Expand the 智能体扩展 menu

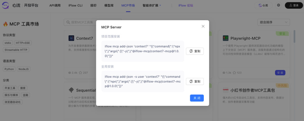[152, 5]
